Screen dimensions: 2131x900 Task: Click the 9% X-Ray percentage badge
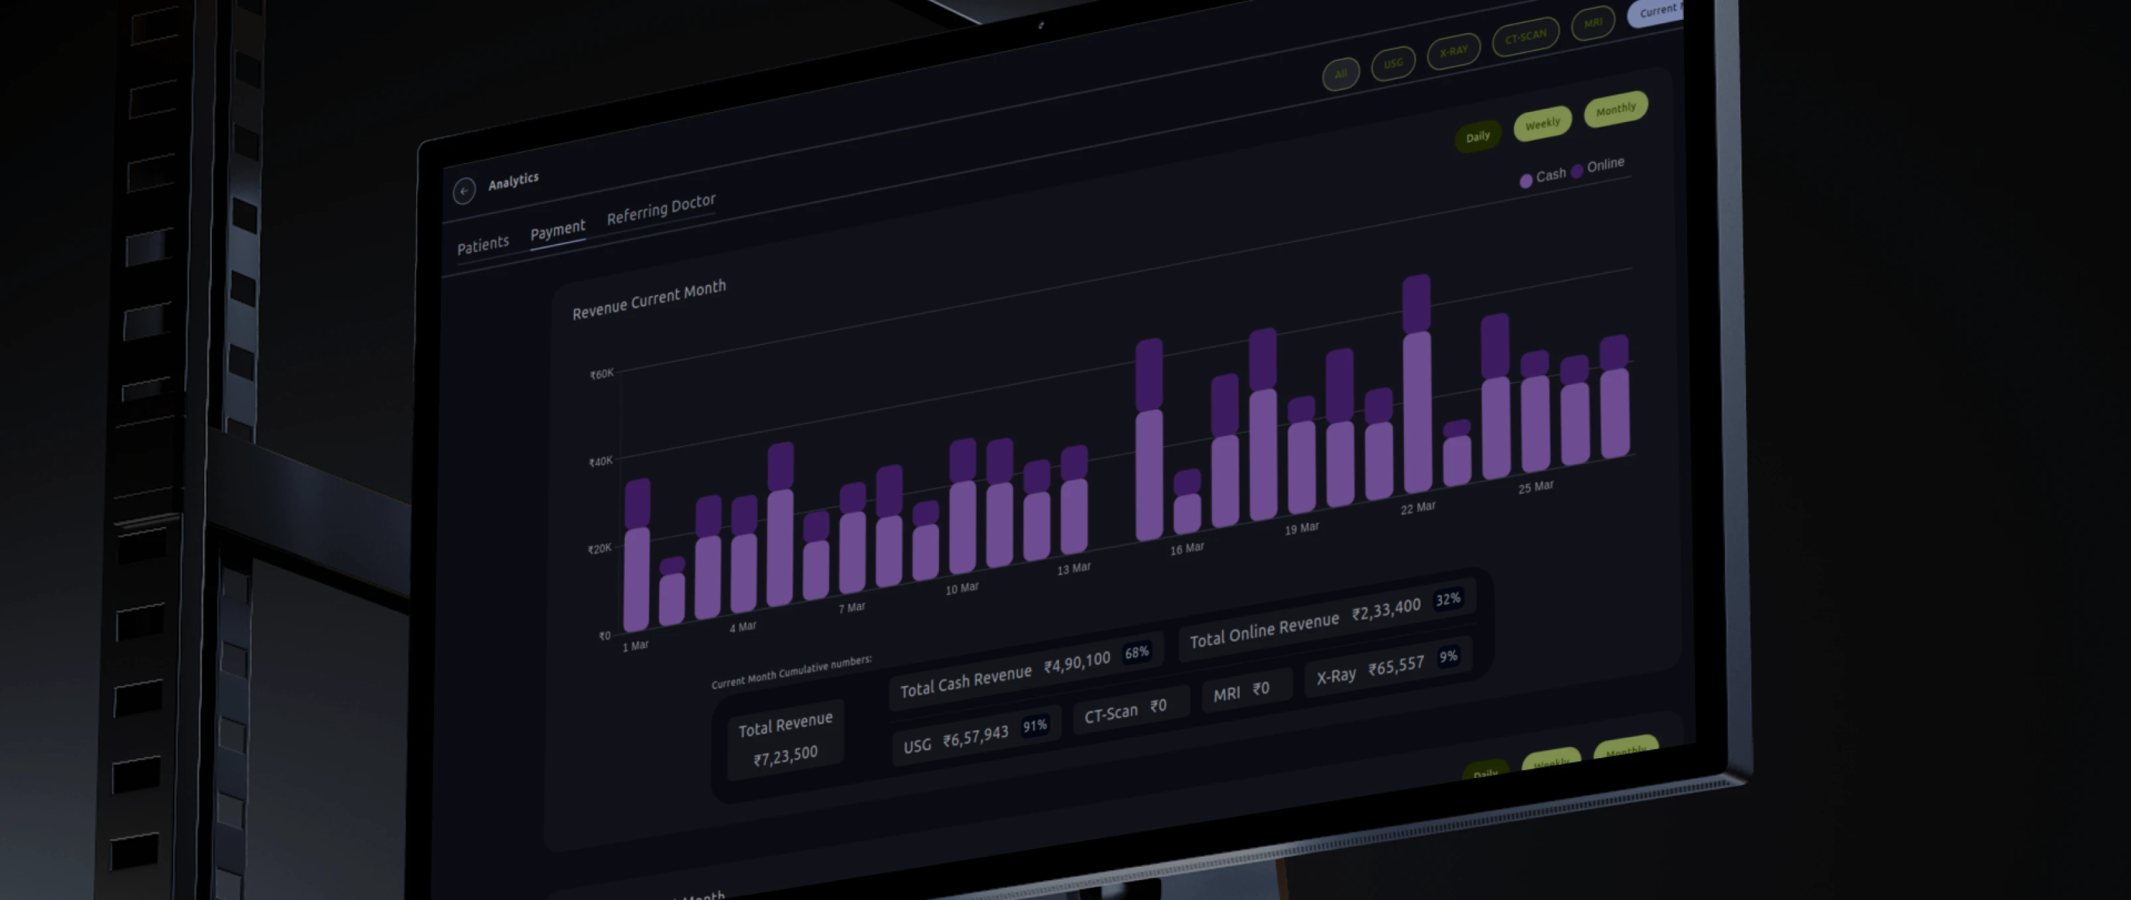pos(1448,656)
